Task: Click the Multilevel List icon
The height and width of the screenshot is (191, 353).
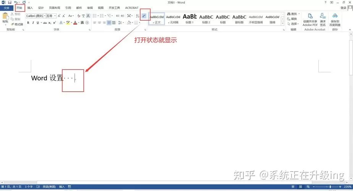Action: point(110,16)
